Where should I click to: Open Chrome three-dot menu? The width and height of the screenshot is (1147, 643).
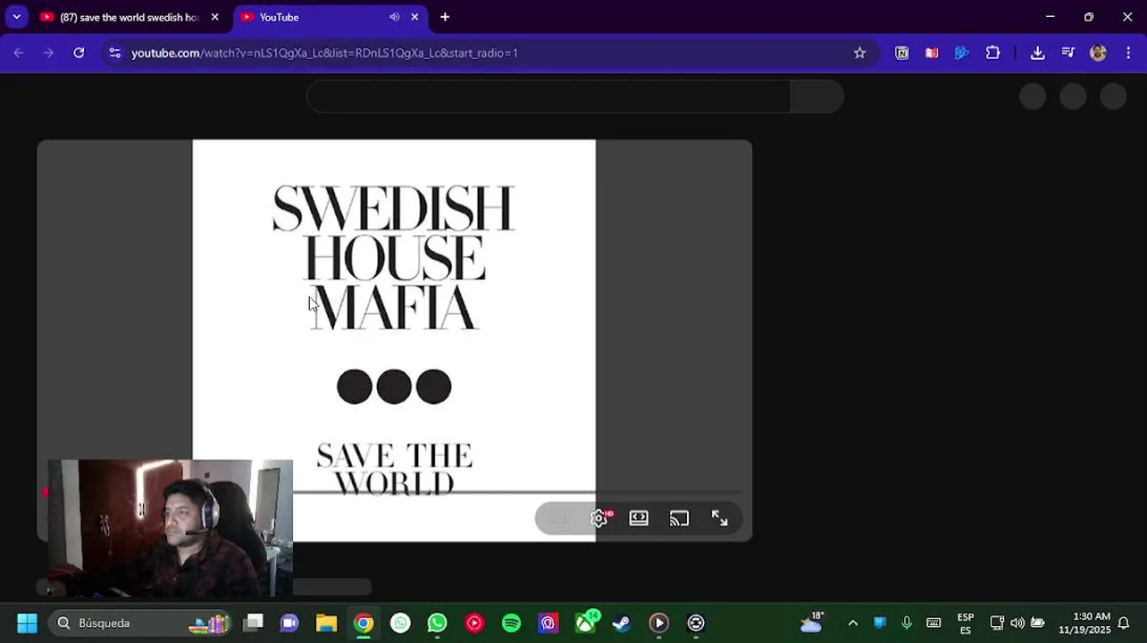[1127, 54]
